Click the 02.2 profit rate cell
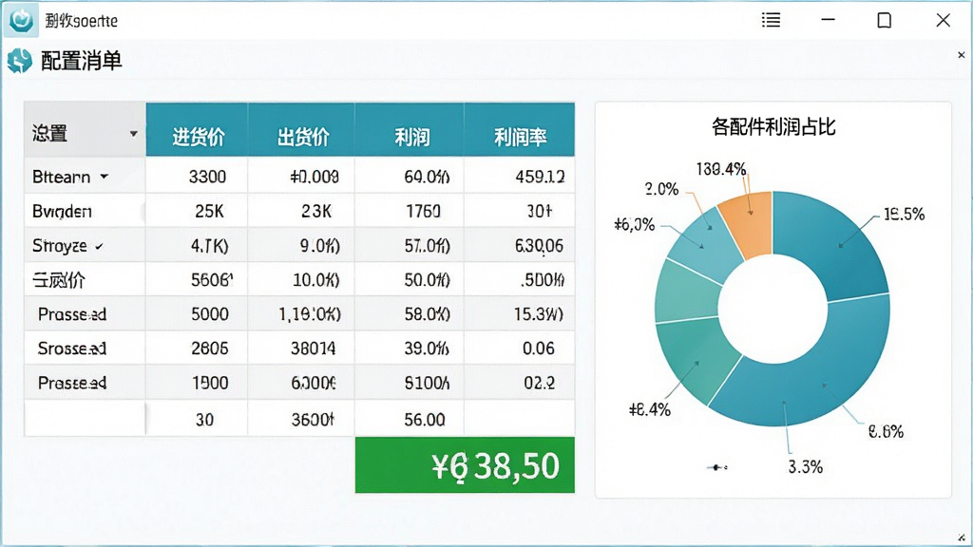Image resolution: width=973 pixels, height=547 pixels. point(520,383)
